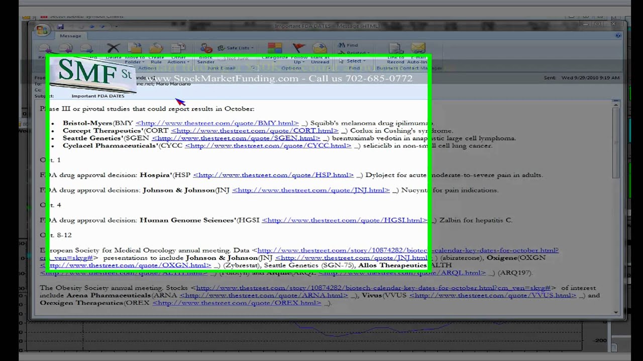This screenshot has width=643, height=361.
Task: Open the JNJ link in the Nucynta line
Action: [311, 190]
